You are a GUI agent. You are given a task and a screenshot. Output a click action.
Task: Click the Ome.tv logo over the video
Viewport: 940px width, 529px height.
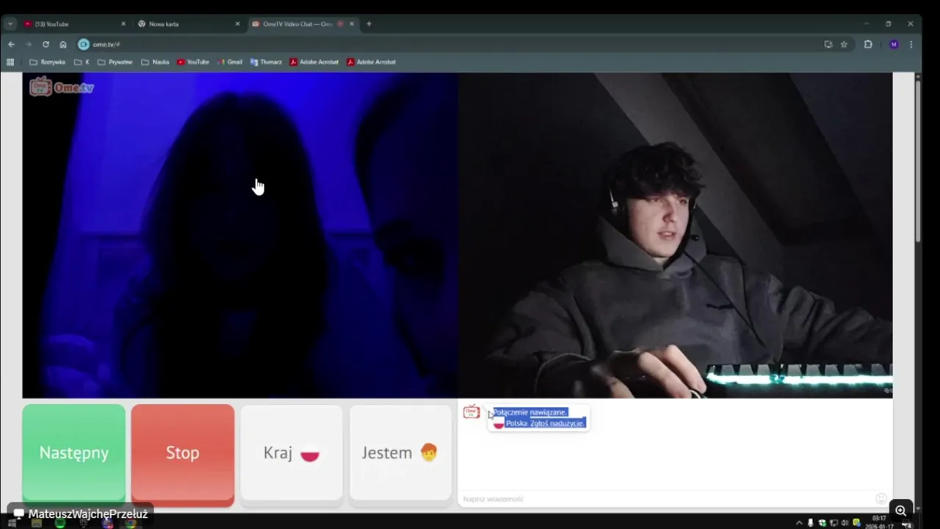[x=62, y=87]
